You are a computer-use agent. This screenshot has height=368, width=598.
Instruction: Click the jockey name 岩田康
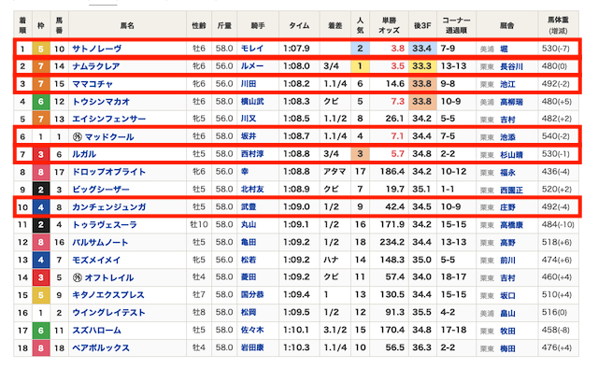[252, 347]
